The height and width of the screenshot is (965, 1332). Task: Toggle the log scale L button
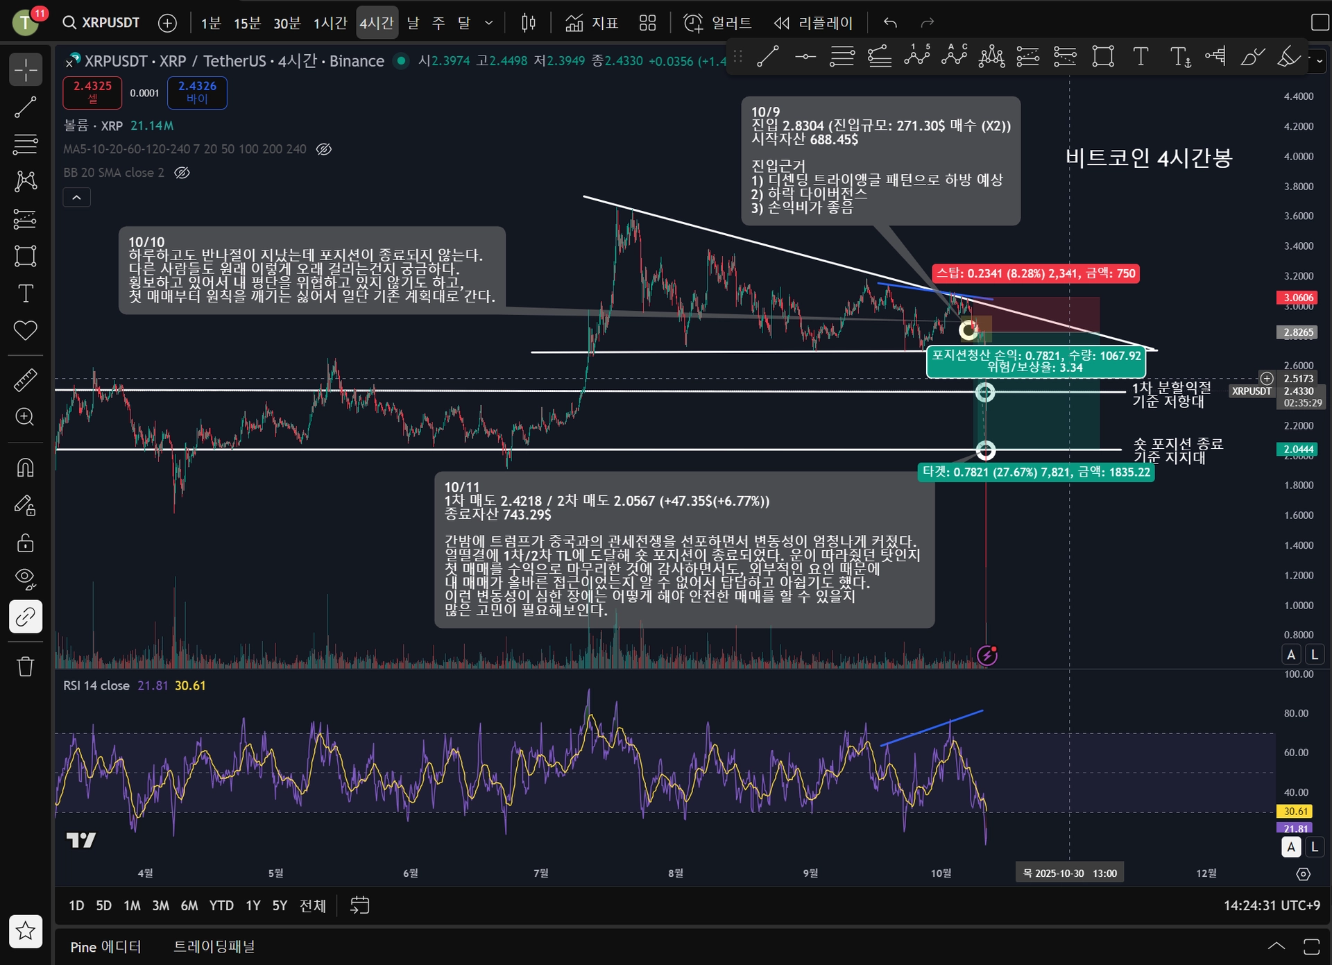[1314, 655]
